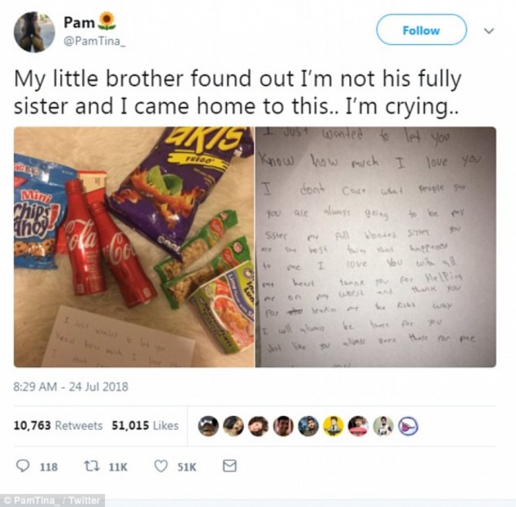Viewport: 516px width, 507px height.
Task: Click the retweet arrows icon
Action: coord(90,466)
